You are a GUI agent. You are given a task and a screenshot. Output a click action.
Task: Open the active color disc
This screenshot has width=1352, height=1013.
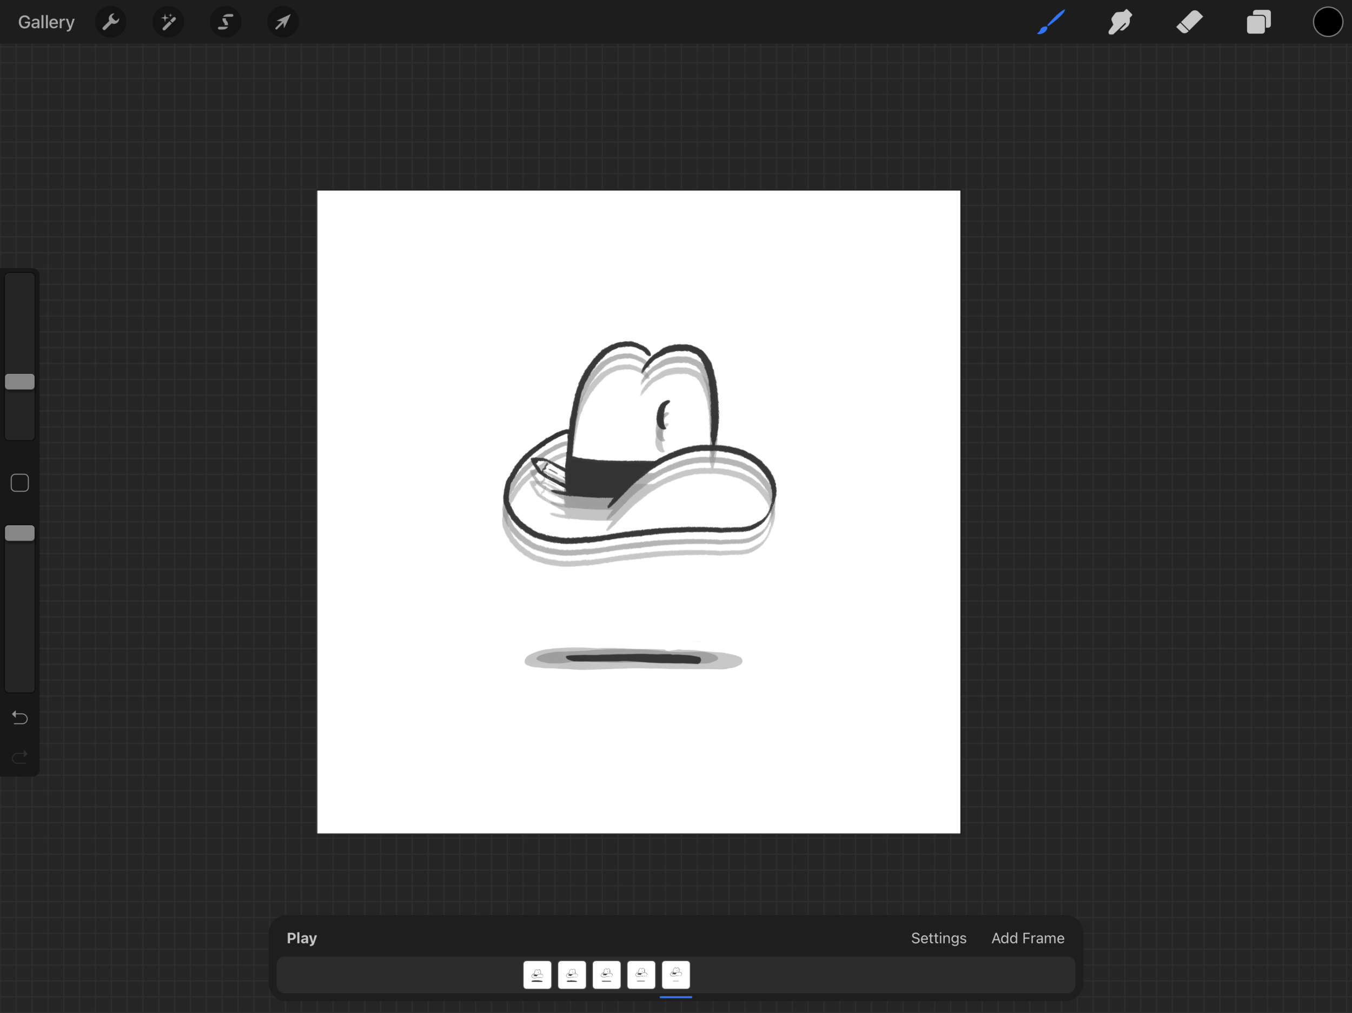pyautogui.click(x=1327, y=22)
